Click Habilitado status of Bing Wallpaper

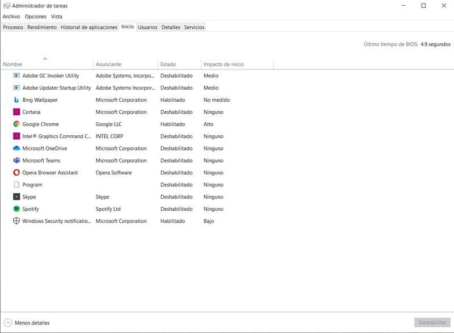[173, 100]
